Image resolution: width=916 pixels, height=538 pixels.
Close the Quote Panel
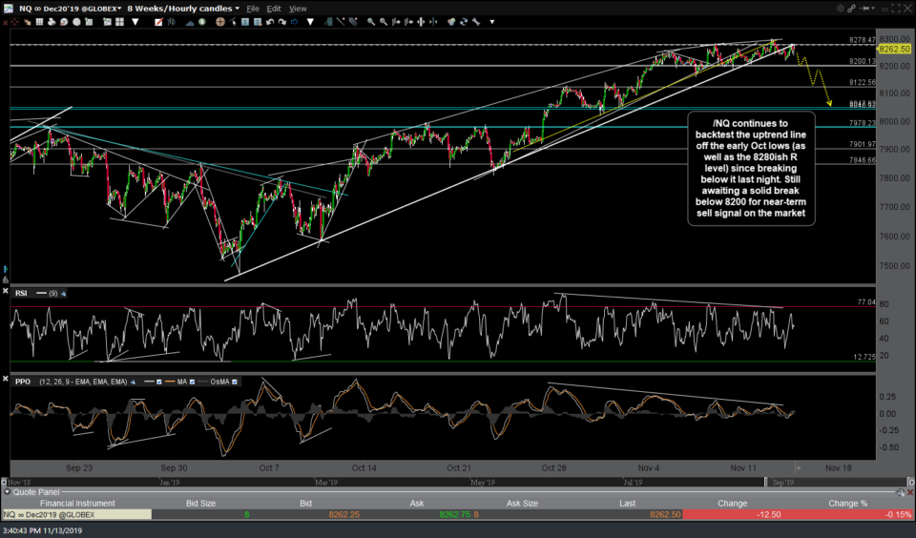coord(909,492)
